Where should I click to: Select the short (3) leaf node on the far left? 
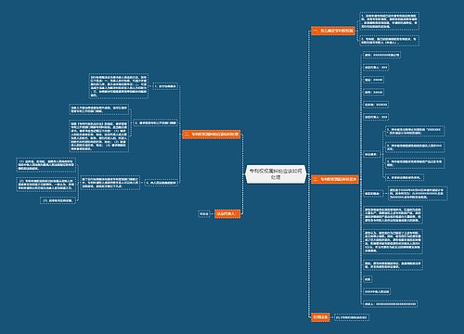(58, 200)
